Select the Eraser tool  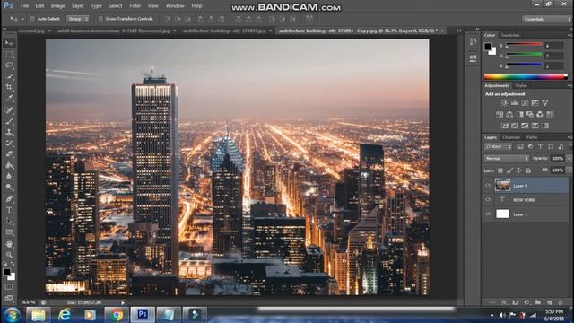point(9,153)
